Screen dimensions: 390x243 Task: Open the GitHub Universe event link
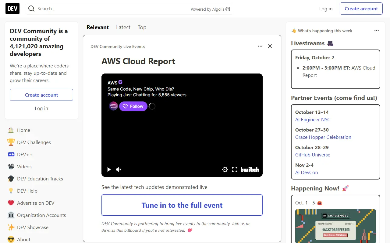313,155
